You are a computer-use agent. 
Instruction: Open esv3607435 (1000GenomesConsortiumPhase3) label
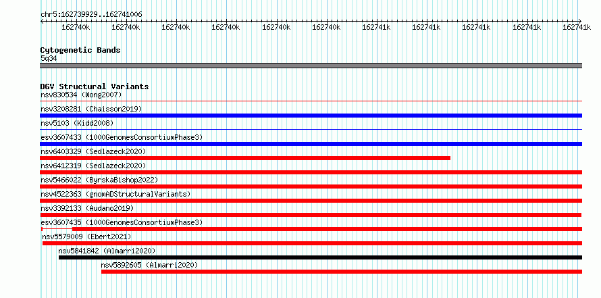point(122,222)
